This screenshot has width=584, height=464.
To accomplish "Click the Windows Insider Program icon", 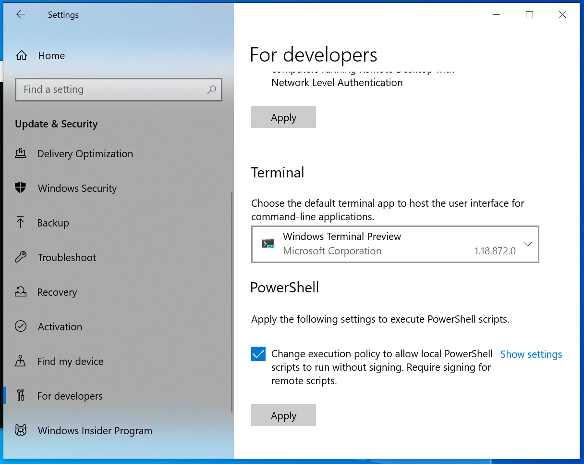I will click(21, 430).
